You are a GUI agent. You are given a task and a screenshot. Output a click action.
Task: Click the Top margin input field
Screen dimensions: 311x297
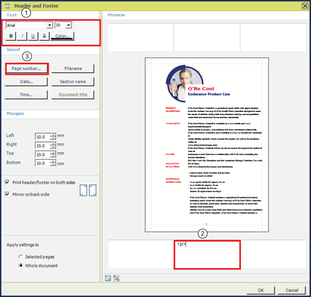pyautogui.click(x=42, y=154)
